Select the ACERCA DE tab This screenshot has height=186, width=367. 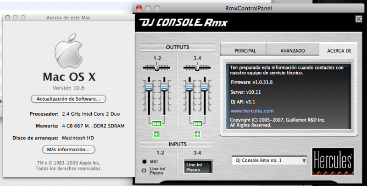[x=339, y=49]
